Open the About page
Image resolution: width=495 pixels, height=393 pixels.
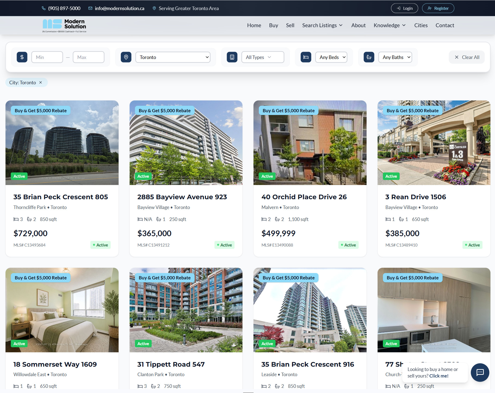[x=358, y=25]
